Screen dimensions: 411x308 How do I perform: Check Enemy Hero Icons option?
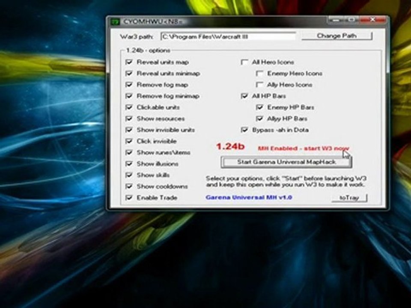pos(259,73)
